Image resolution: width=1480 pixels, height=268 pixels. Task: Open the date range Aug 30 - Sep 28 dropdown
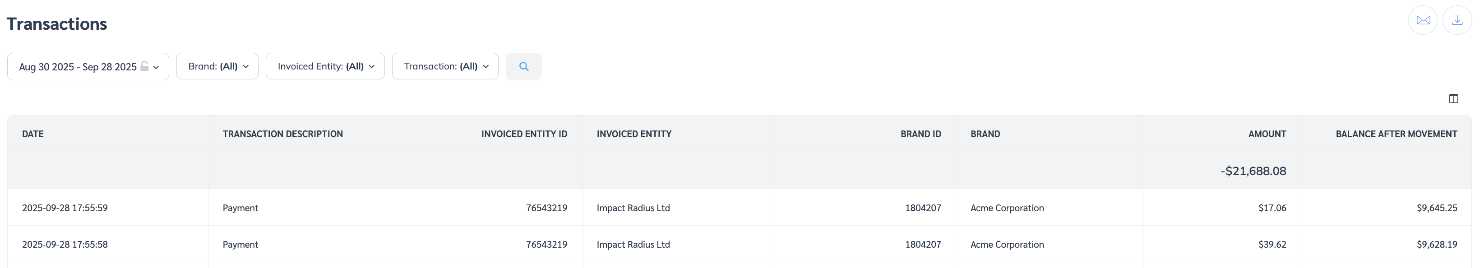[x=88, y=67]
